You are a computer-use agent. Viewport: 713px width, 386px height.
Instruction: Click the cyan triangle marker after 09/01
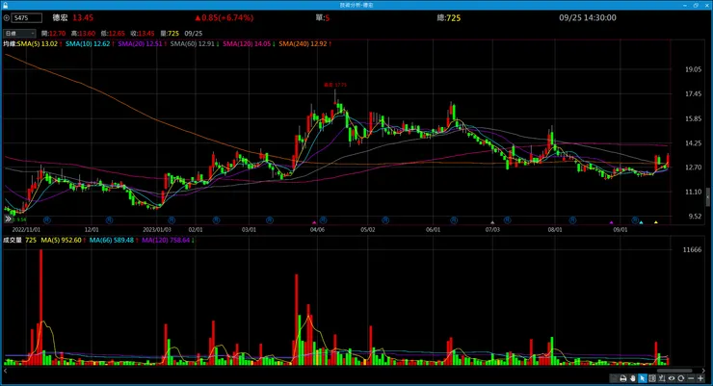coord(641,222)
